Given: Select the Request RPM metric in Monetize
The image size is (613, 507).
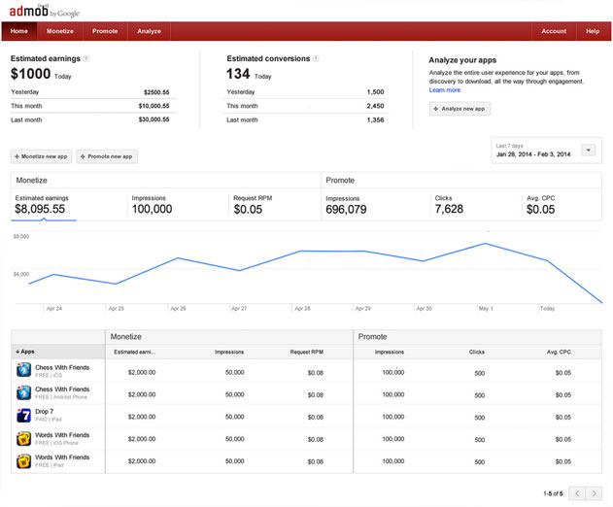Looking at the screenshot, I should click(x=253, y=204).
